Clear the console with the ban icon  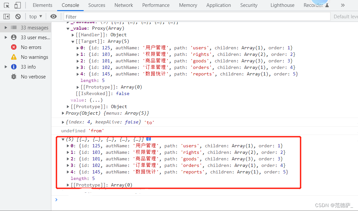[x=18, y=16]
